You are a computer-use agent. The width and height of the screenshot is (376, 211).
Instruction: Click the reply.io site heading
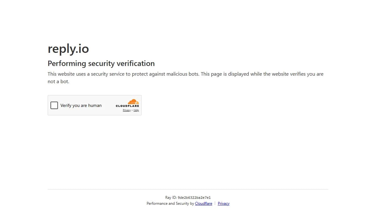[x=68, y=48]
